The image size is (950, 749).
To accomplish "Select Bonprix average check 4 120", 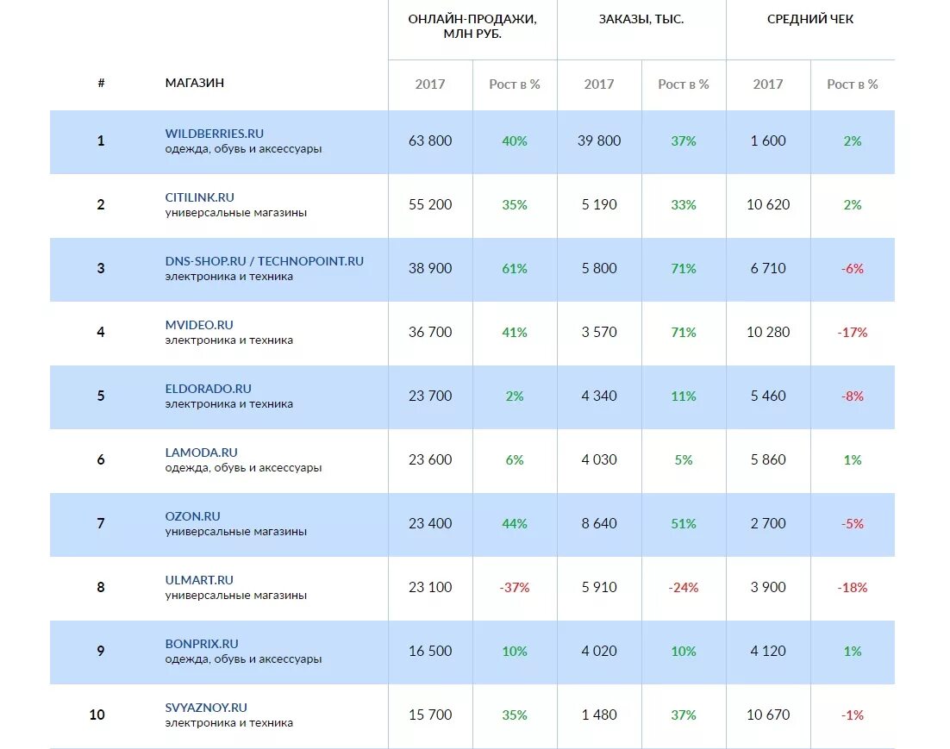I will 768,651.
